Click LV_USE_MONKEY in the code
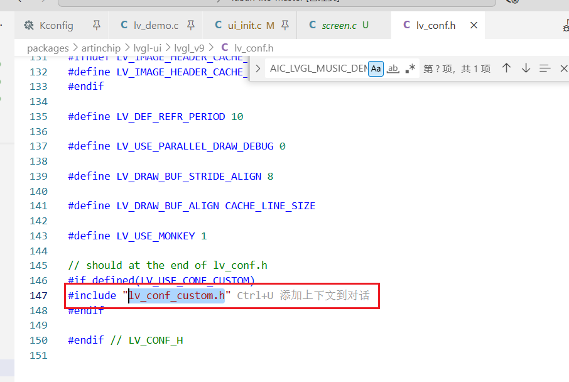The height and width of the screenshot is (382, 569). [156, 236]
